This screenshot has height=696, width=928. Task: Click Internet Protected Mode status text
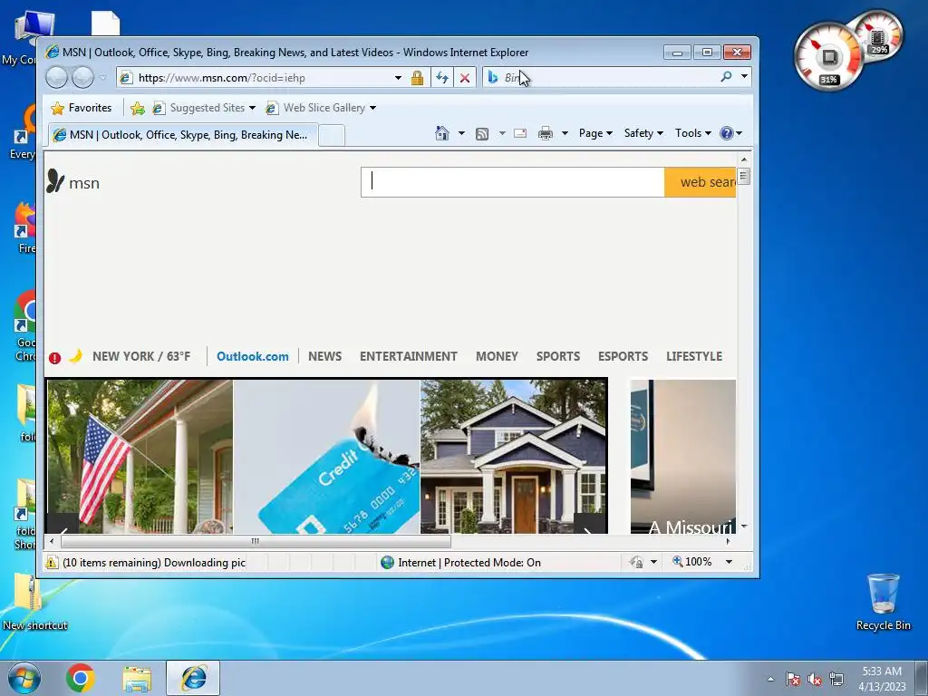[469, 562]
